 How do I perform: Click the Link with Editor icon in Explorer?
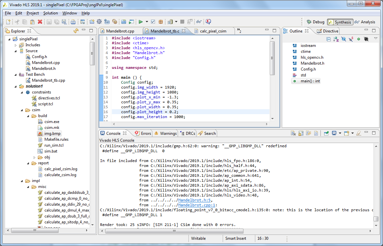(76, 31)
